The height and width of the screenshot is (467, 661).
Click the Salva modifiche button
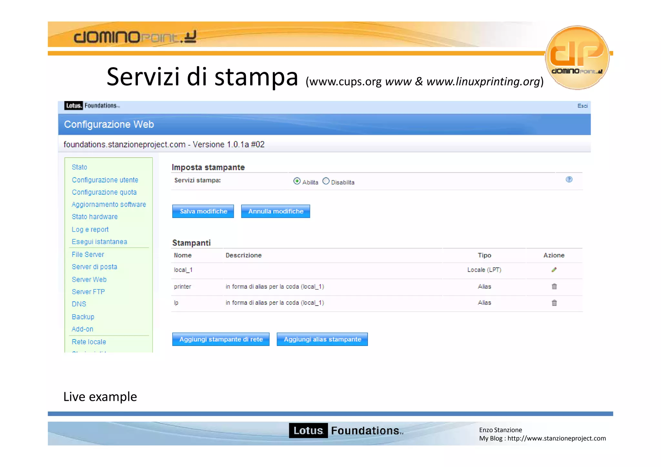tap(203, 211)
